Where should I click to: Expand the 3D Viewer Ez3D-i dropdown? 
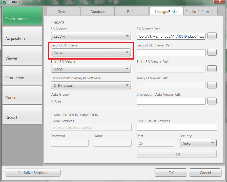coord(91,36)
